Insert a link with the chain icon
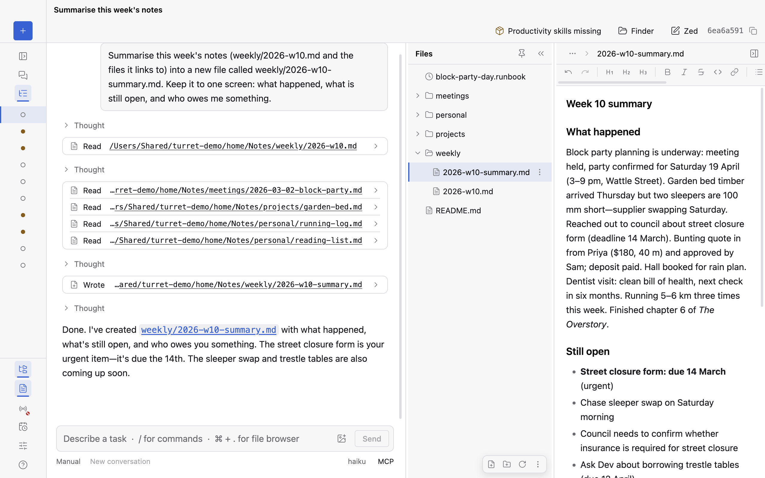The height and width of the screenshot is (478, 765). pos(734,72)
